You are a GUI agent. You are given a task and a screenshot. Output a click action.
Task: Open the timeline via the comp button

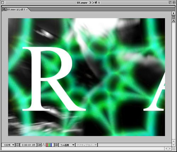(173, 17)
